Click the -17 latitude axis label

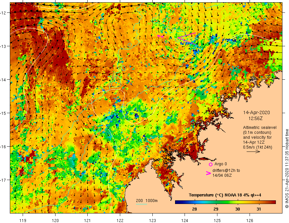(4, 180)
